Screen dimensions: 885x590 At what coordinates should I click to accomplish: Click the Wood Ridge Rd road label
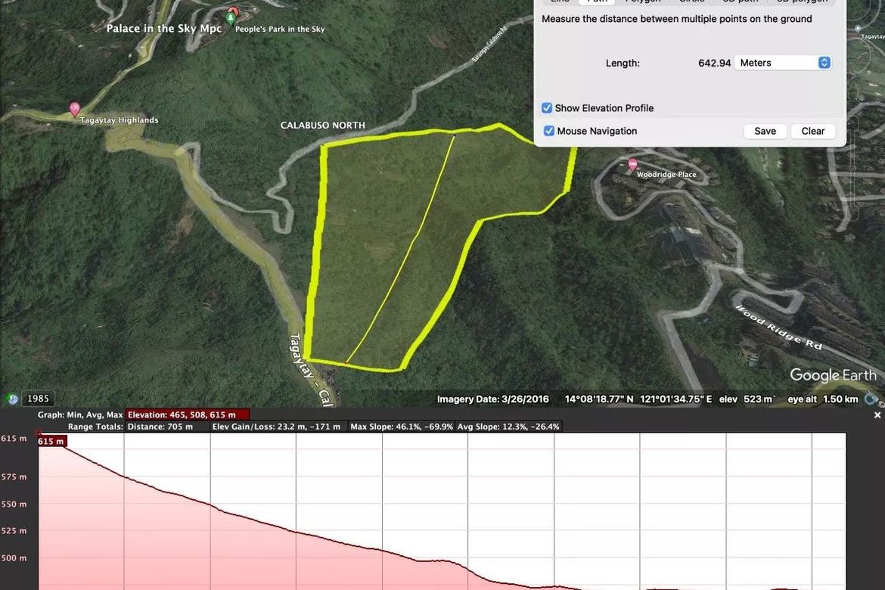tap(778, 327)
